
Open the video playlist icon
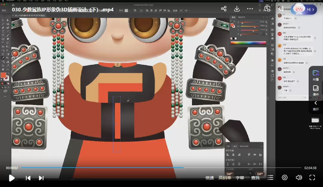270,177
